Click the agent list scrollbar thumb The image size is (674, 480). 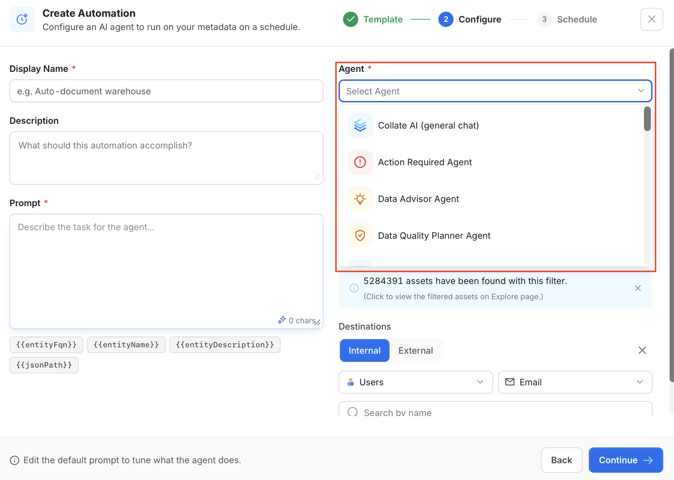point(647,119)
